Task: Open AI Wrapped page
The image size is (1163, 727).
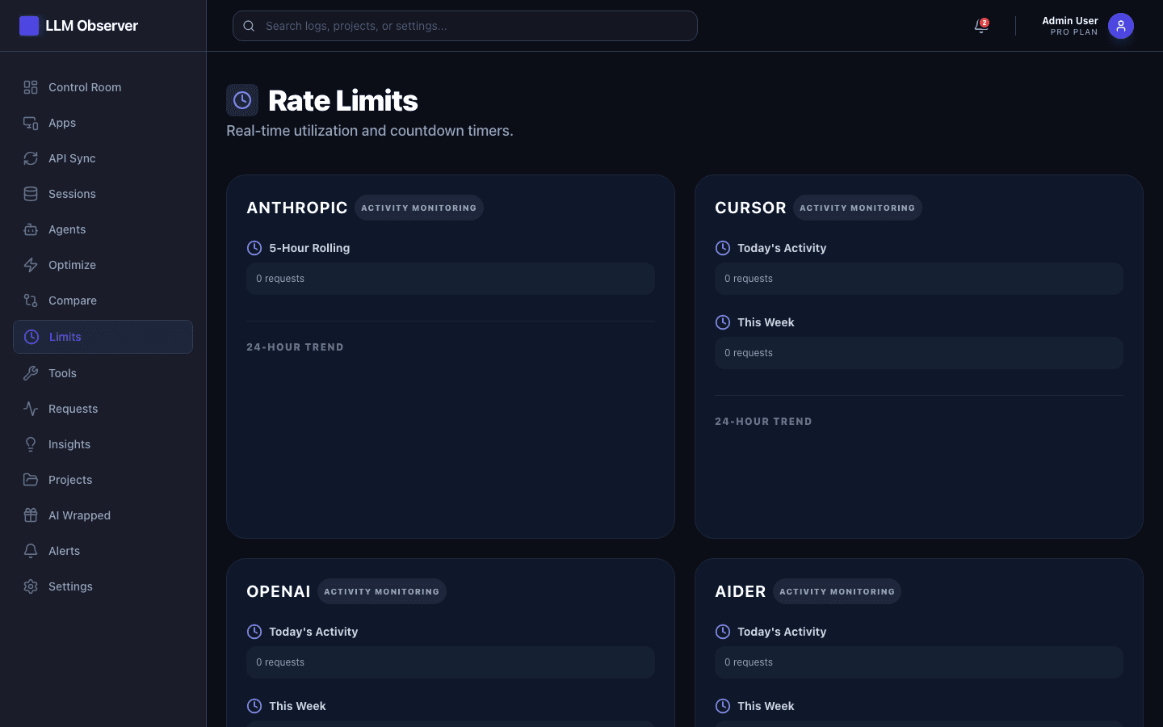Action: (x=103, y=515)
